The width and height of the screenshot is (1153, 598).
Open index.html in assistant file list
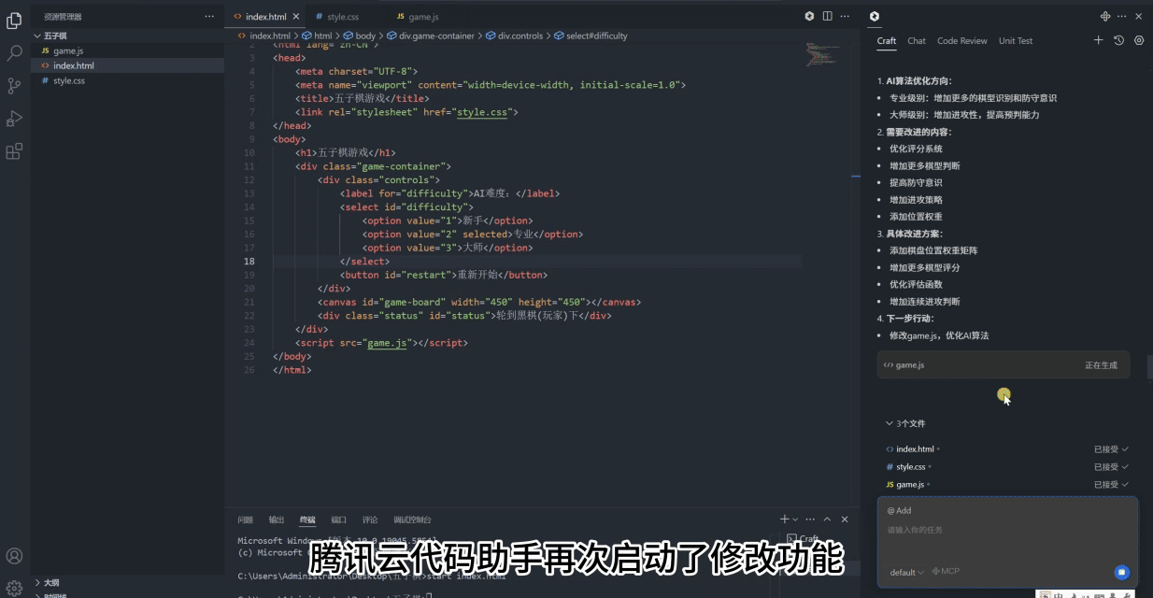(x=914, y=449)
